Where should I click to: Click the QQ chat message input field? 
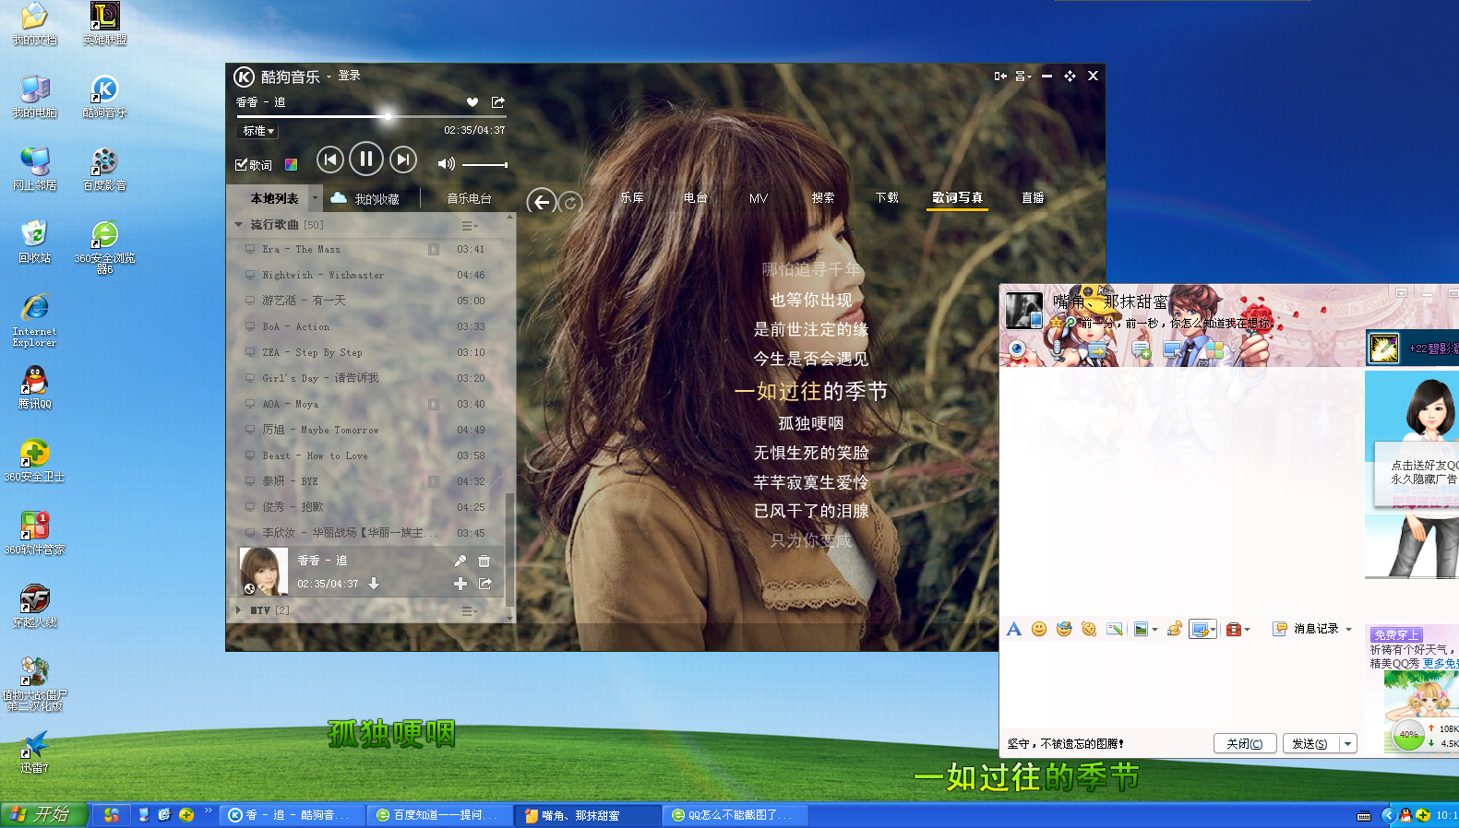pyautogui.click(x=1179, y=686)
